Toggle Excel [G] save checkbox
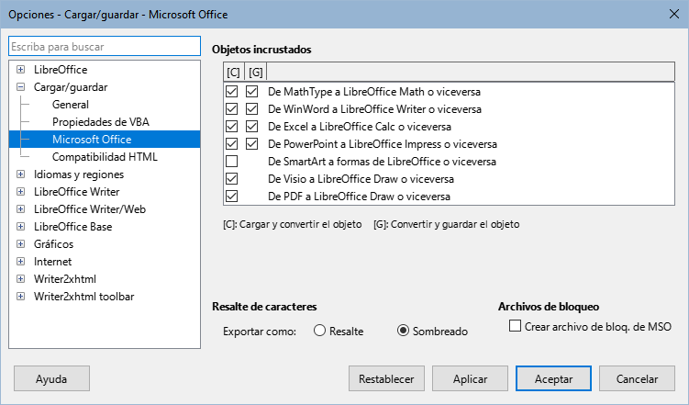This screenshot has height=405, width=689. pos(251,127)
